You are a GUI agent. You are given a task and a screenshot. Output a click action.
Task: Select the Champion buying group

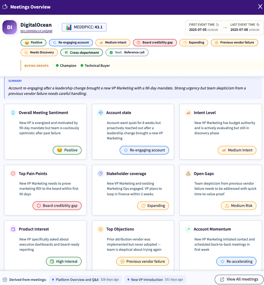[x=66, y=66]
